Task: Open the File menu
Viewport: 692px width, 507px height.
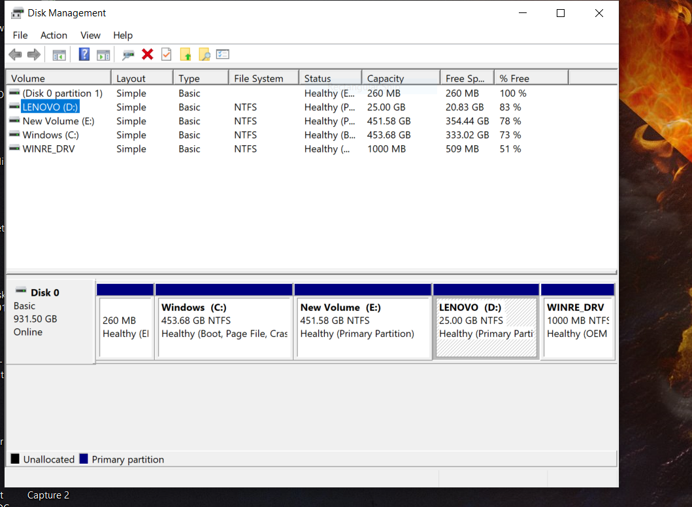Action: coord(20,35)
